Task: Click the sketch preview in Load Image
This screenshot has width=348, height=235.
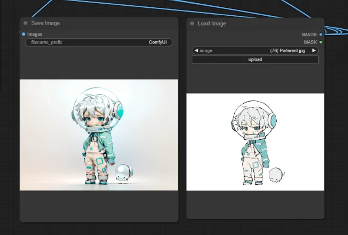Action: pyautogui.click(x=255, y=142)
